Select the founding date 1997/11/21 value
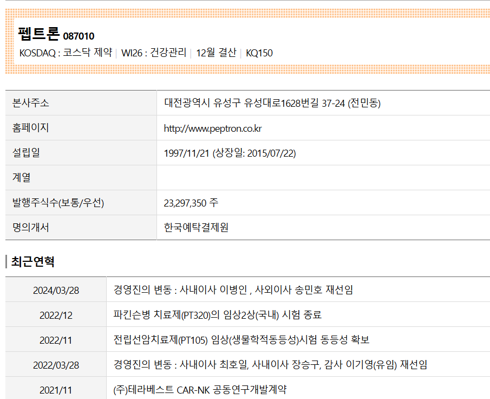This screenshot has height=399, width=490. click(x=187, y=153)
